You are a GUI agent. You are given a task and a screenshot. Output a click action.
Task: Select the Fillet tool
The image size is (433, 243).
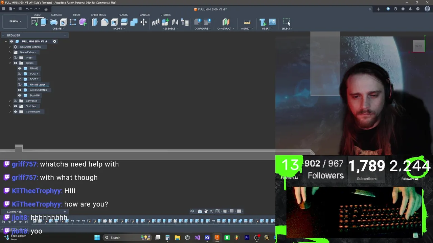tap(105, 22)
